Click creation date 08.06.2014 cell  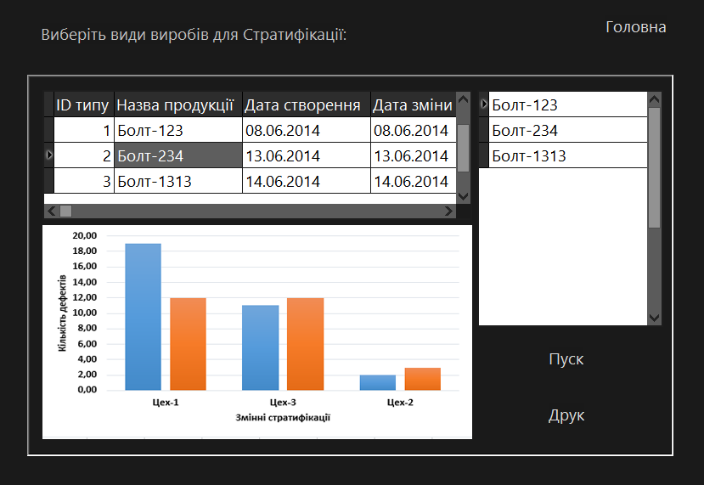[x=307, y=130]
